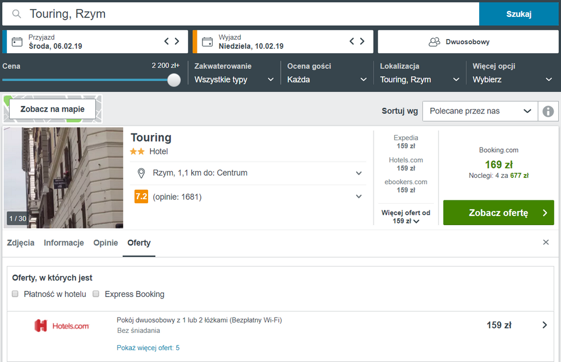Click the search magnifier icon
Image resolution: width=561 pixels, height=362 pixels.
[x=16, y=14]
